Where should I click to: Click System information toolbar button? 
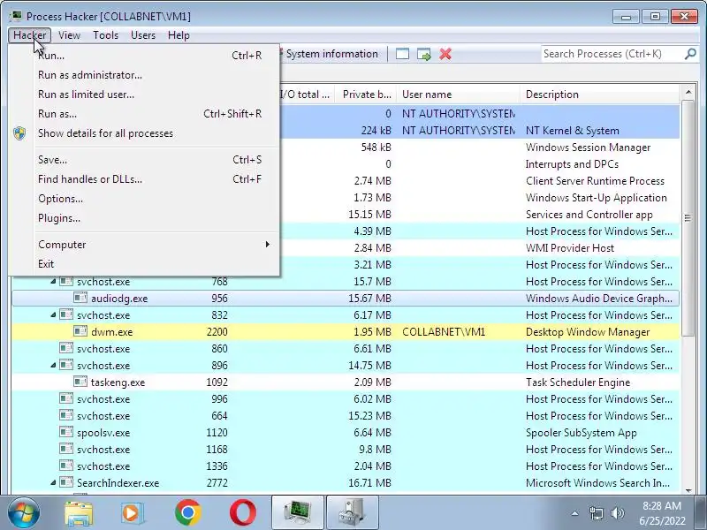332,54
